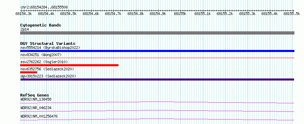Screen dimensions: 304x124
Task: Open variant nsv5554214 (ByrskaBishop2022) label
Action: pos(50,48)
